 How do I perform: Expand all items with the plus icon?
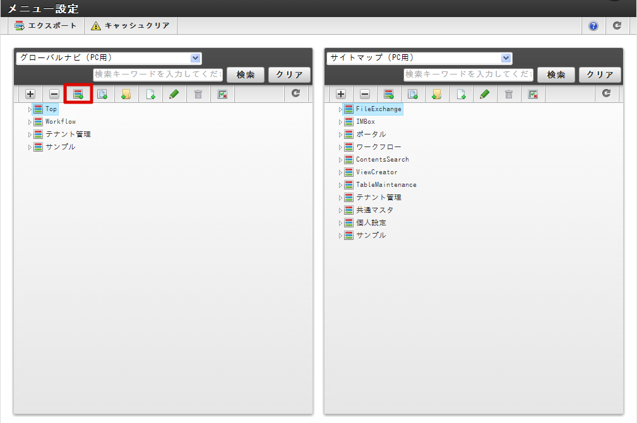tap(30, 93)
